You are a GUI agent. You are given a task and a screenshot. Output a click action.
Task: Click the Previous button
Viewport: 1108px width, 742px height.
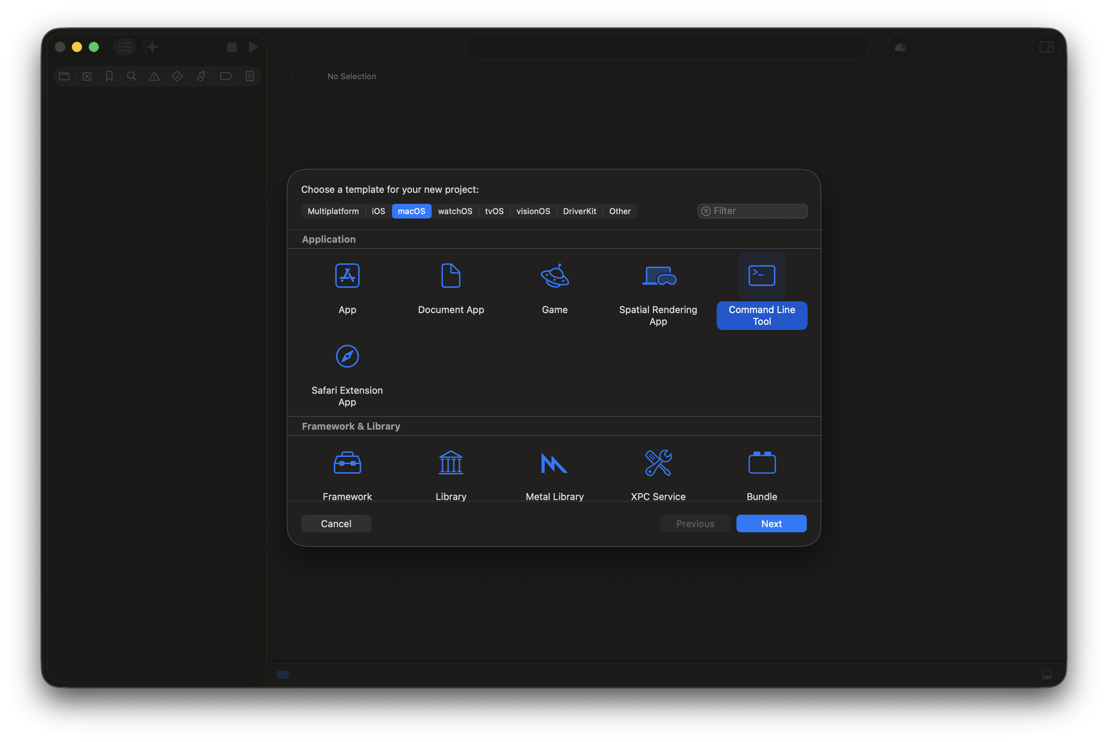tap(695, 524)
